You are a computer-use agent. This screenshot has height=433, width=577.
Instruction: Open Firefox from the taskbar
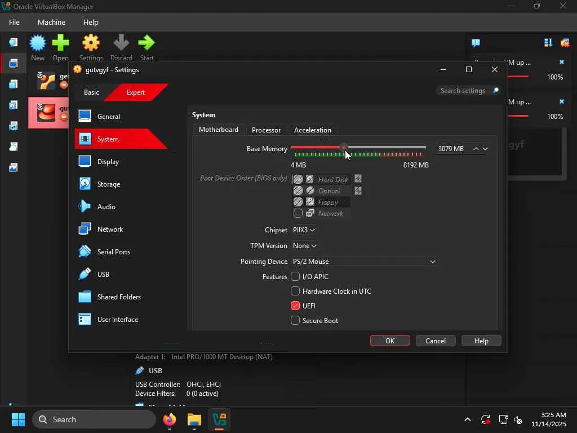click(169, 419)
